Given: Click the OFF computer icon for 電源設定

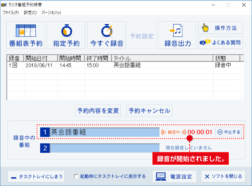Looking at the screenshot, I should coord(161,177).
